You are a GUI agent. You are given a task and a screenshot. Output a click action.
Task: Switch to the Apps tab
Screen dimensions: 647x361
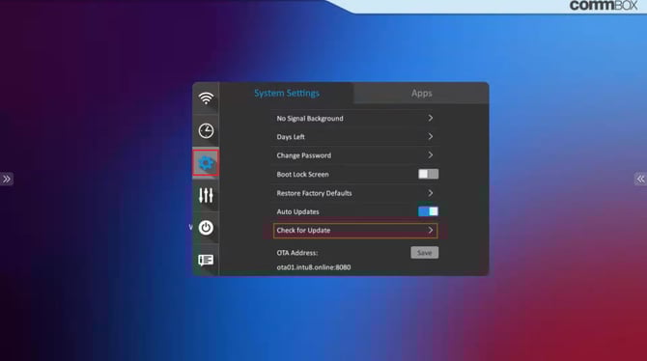(421, 94)
